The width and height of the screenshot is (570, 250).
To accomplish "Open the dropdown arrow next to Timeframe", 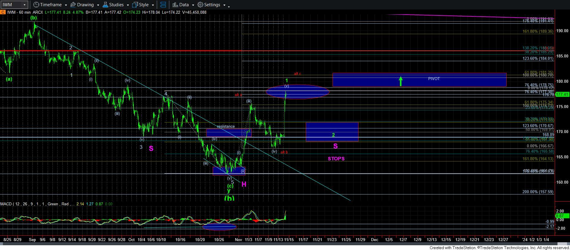I will click(66, 5).
